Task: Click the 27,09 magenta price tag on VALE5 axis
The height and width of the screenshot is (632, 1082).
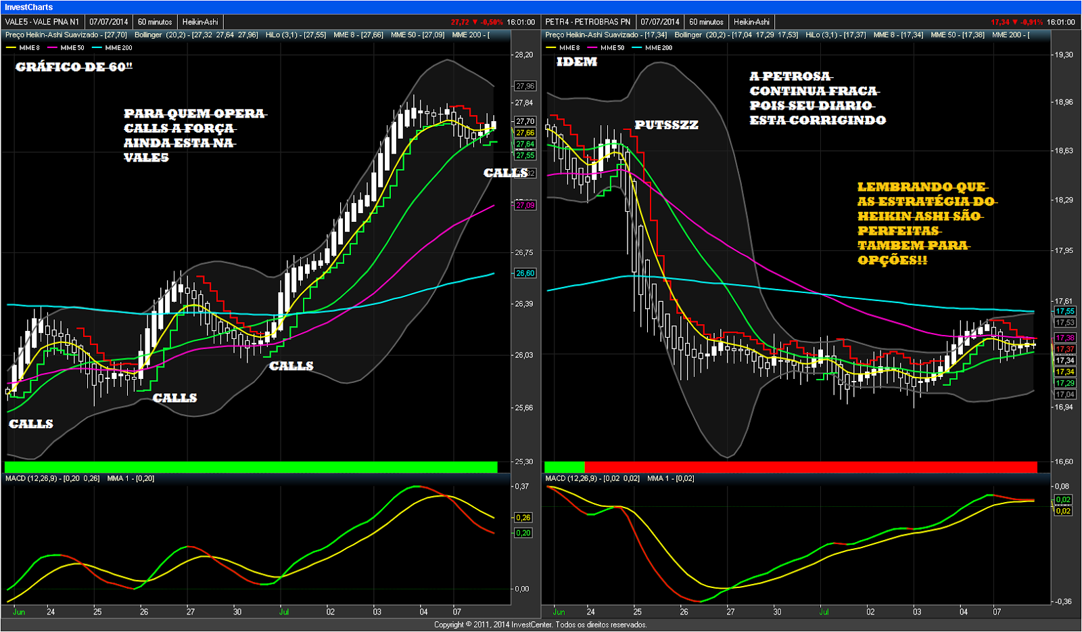Action: [x=525, y=205]
